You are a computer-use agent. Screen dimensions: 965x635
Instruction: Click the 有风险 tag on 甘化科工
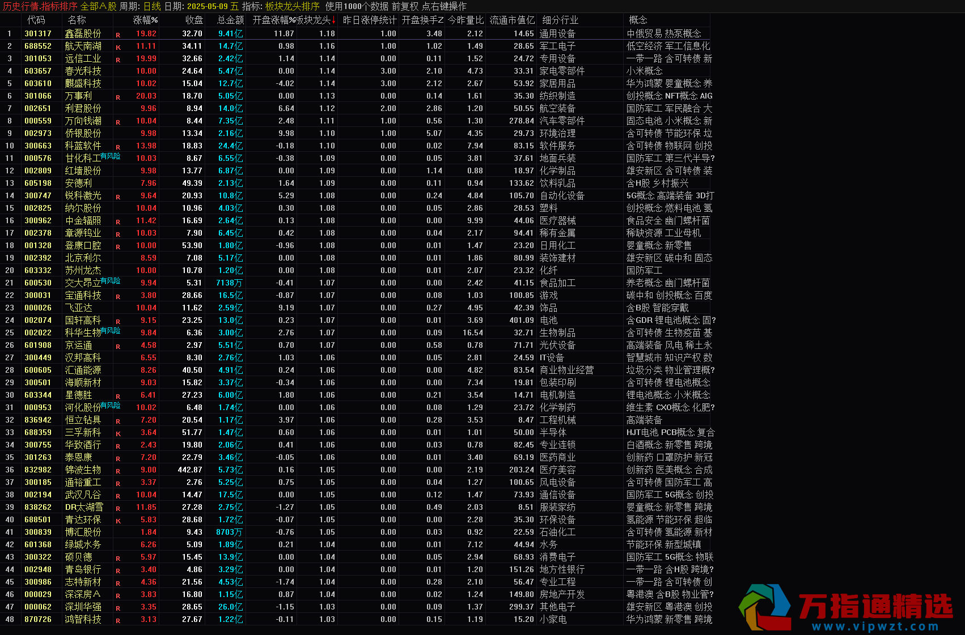111,156
